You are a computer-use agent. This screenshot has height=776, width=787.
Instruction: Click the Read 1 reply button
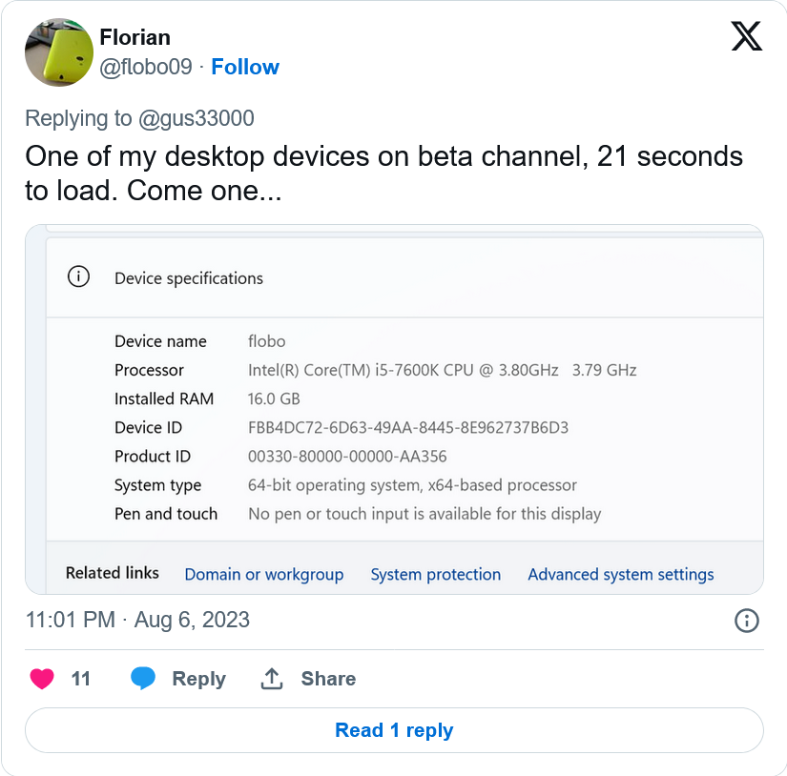click(x=394, y=730)
